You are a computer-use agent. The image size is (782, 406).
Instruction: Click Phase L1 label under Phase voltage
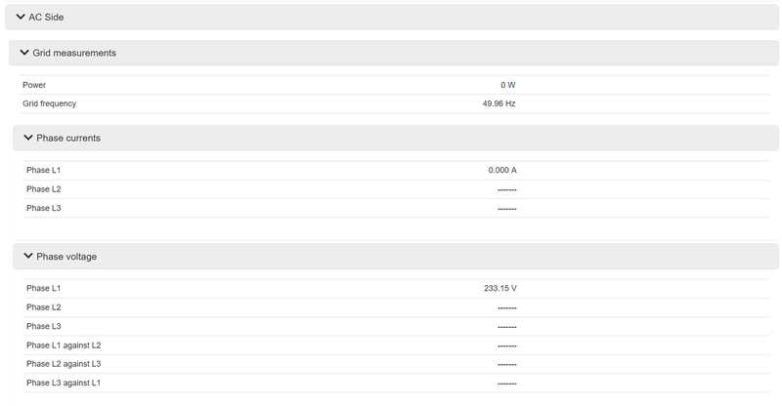pyautogui.click(x=43, y=289)
